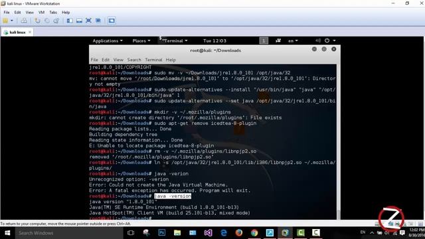Toggle the VMware library sidebar icon
Screen dimensions: 425x239
tap(70, 21)
